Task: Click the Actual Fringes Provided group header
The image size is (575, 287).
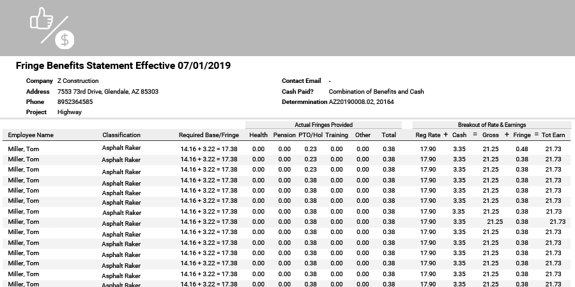Action: click(323, 125)
